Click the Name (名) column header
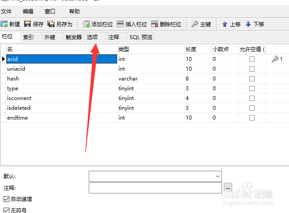Screen dimensions: 289x213 pos(62,49)
